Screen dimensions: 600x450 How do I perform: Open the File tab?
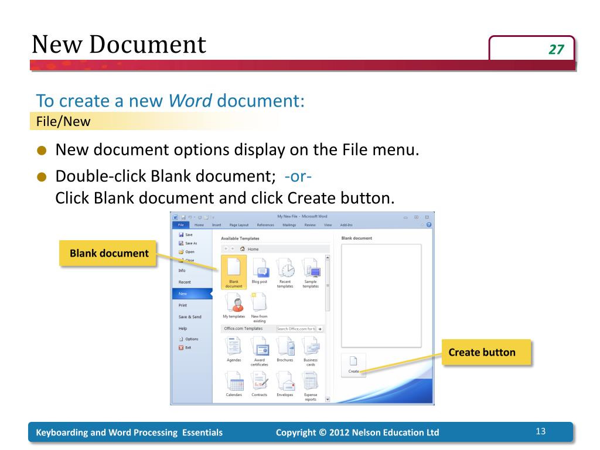[x=181, y=225]
